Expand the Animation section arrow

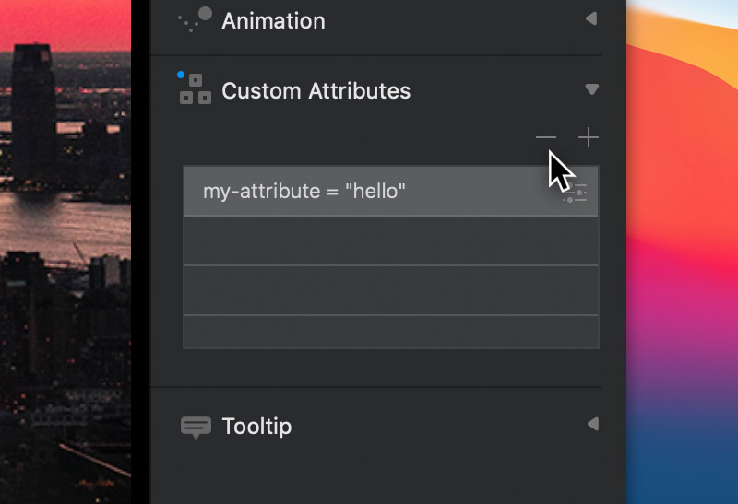coord(591,18)
